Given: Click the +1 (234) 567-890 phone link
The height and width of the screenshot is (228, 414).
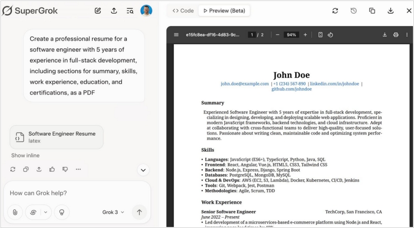Looking at the screenshot, I should coord(289,84).
